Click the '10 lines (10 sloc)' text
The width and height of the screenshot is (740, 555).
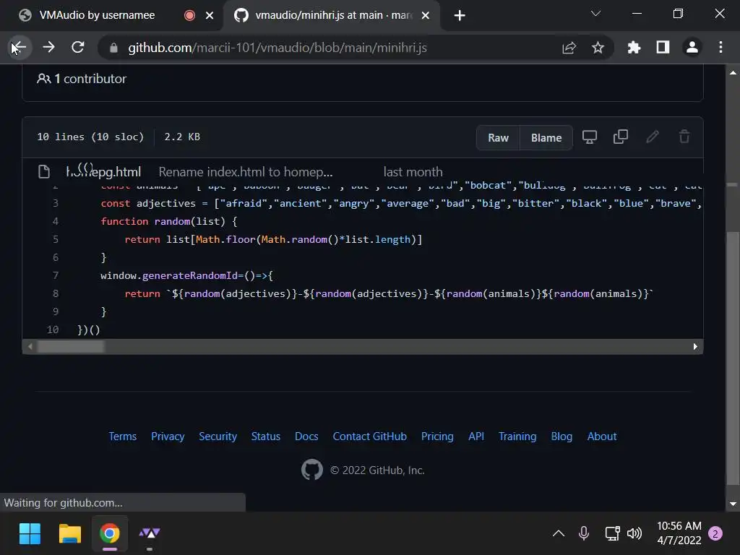tap(90, 137)
